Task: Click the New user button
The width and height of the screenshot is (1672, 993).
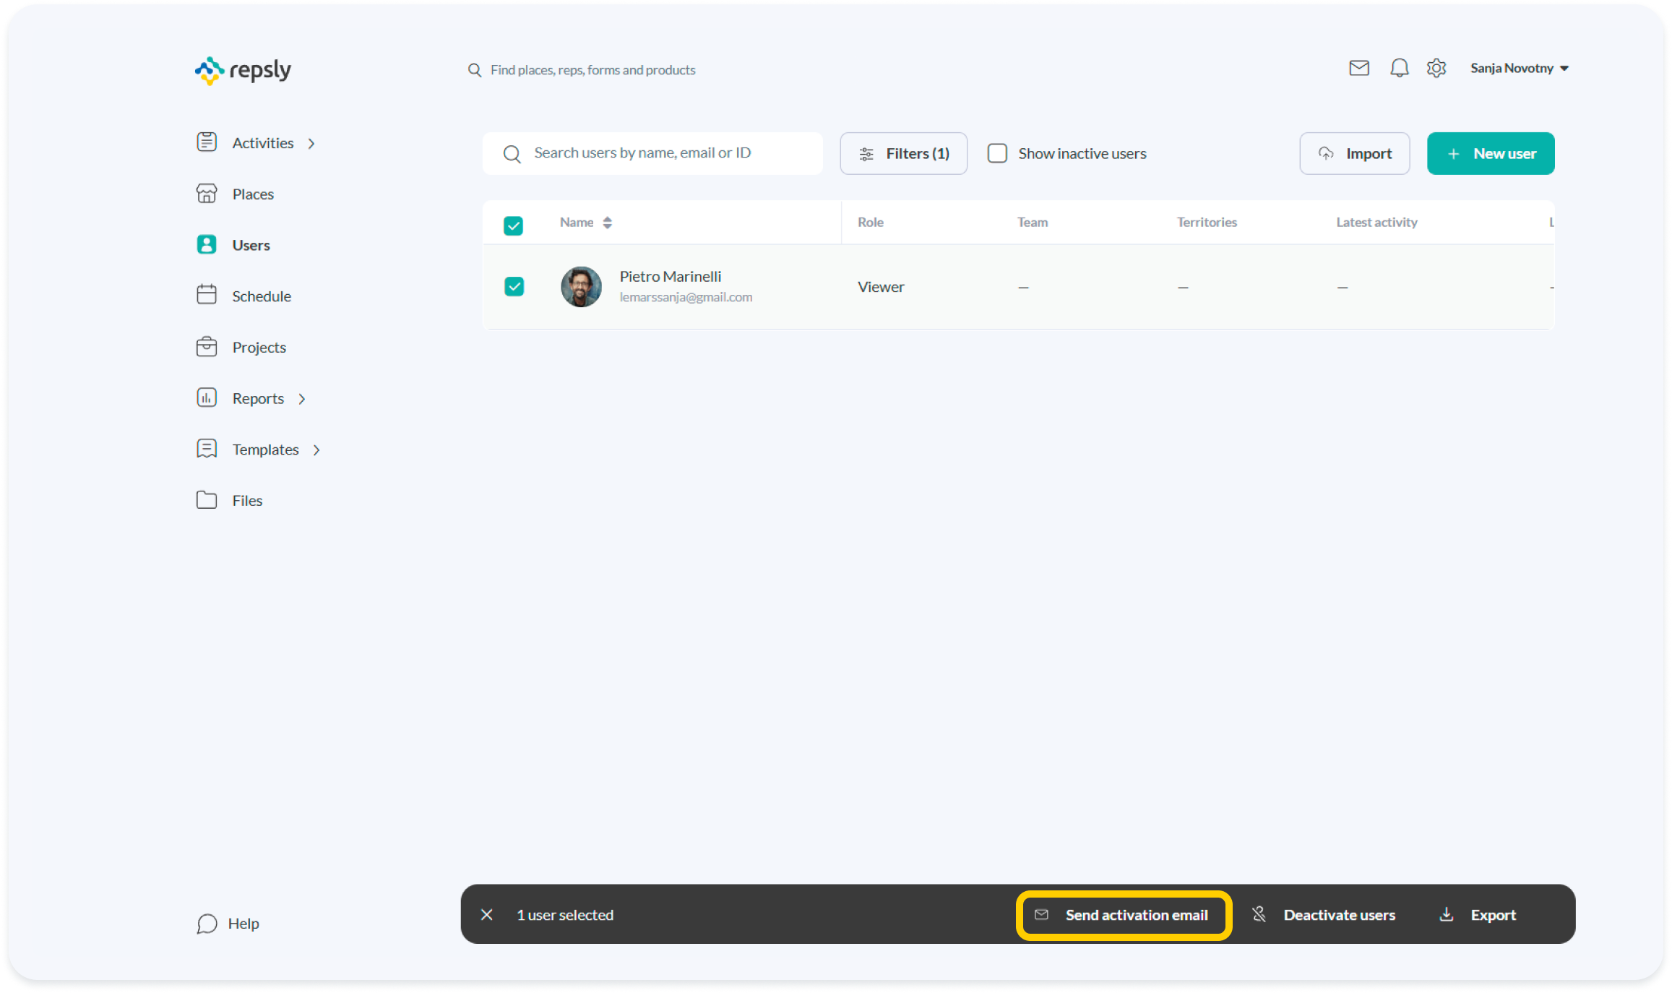Action: tap(1490, 153)
